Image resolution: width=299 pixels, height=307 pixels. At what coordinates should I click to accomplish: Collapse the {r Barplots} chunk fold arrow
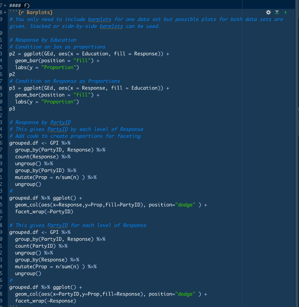tap(5, 13)
